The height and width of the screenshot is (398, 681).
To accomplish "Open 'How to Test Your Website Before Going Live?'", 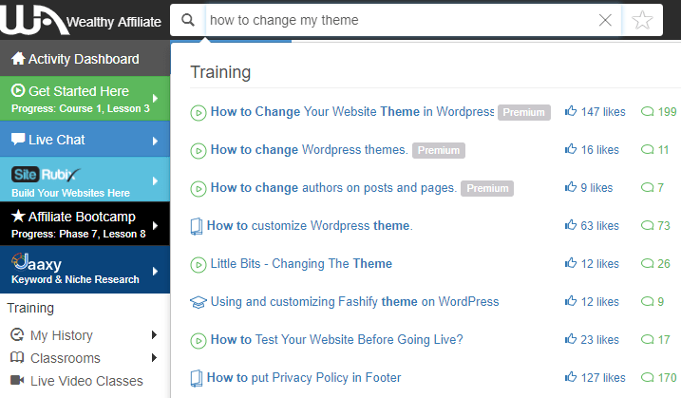I will click(336, 339).
